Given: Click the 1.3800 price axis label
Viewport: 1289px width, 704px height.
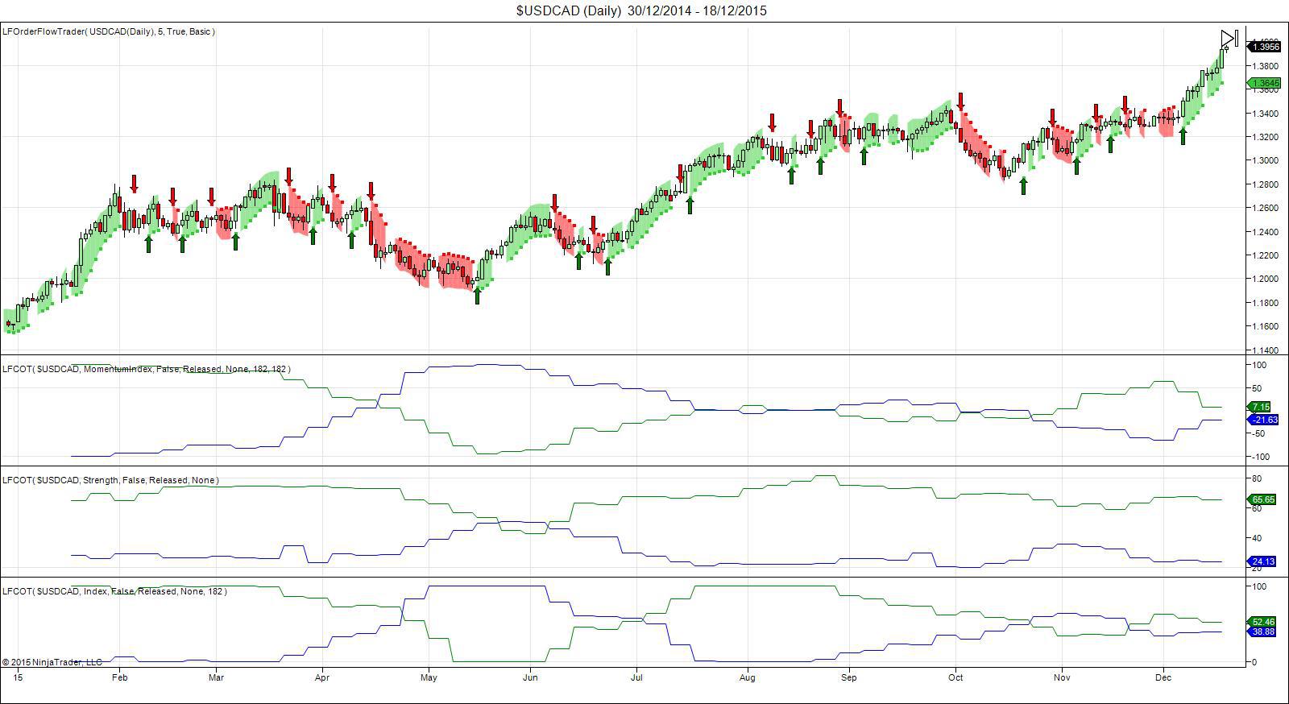Looking at the screenshot, I should coord(1266,66).
